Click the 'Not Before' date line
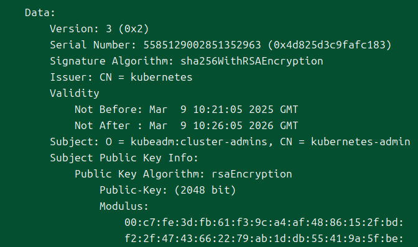Viewport: 418px width, 247px height. pos(186,110)
